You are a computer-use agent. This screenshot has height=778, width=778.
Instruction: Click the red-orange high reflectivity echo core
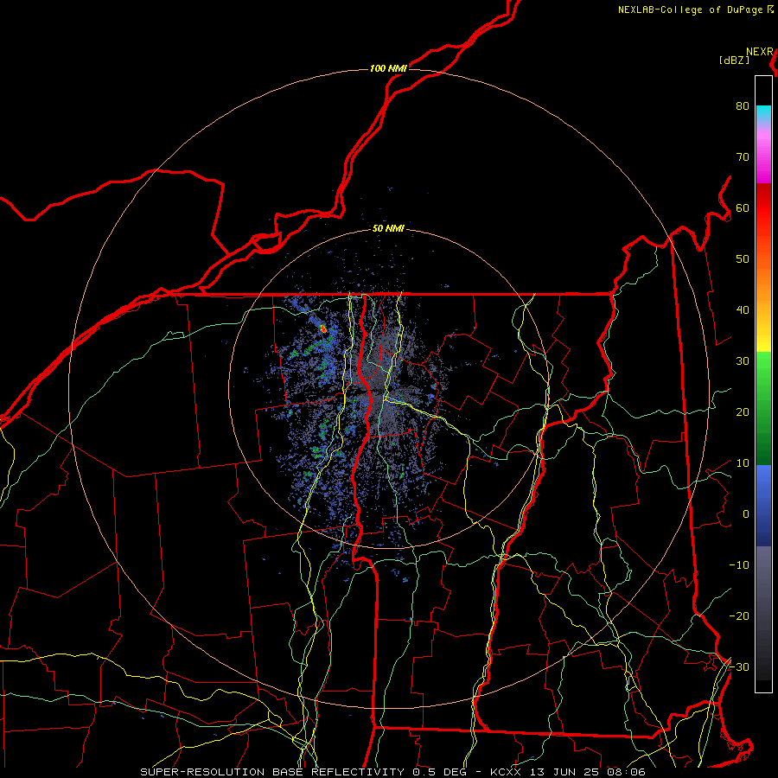pos(323,328)
